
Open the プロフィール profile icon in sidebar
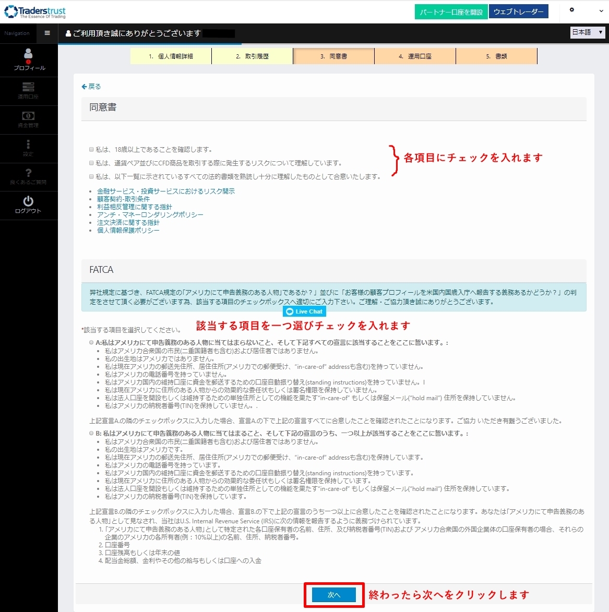pyautogui.click(x=28, y=54)
